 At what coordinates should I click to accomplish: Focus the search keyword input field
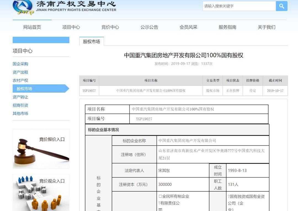[x=239, y=6]
